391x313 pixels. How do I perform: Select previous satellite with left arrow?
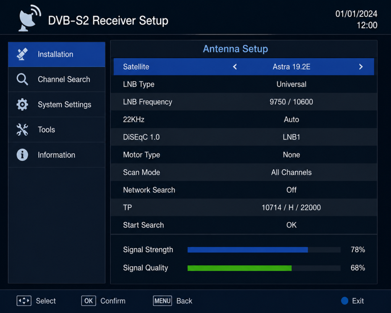pyautogui.click(x=235, y=66)
